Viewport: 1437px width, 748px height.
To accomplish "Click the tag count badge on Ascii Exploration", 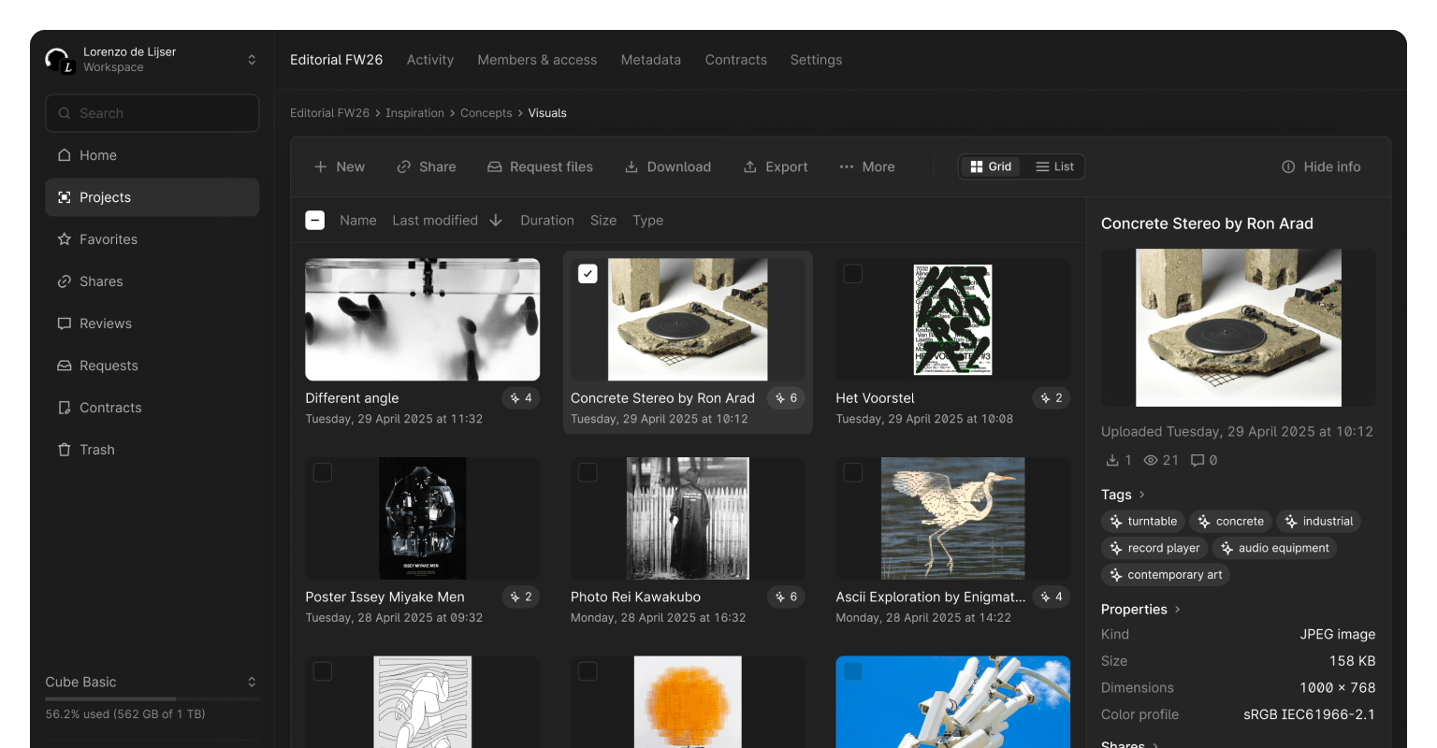I will [x=1052, y=597].
